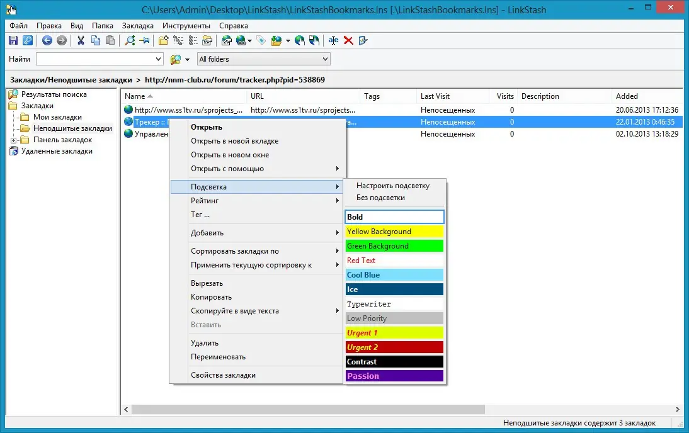Open the Найти search history dropdown arrow
The image size is (689, 433).
158,59
